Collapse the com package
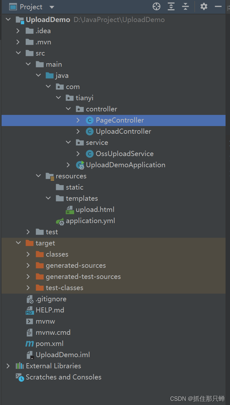This screenshot has height=405, width=230. [x=48, y=87]
